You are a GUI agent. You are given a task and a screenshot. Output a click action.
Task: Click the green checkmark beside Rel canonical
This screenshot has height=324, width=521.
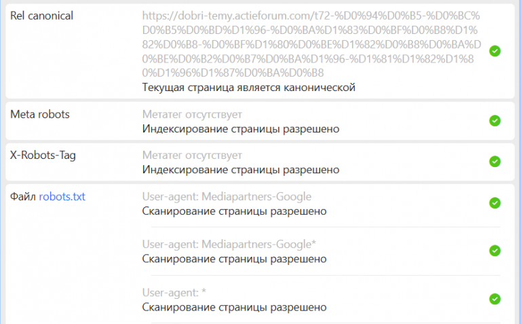click(x=495, y=51)
